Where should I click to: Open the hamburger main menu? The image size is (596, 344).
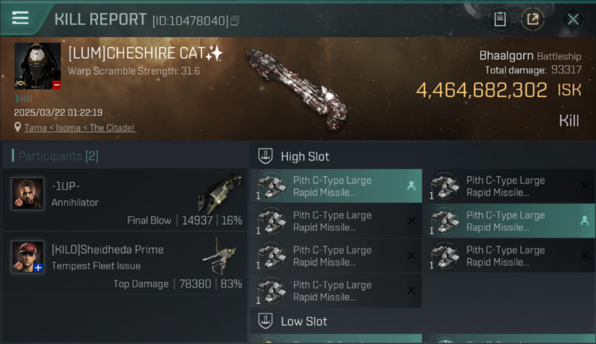pos(20,18)
